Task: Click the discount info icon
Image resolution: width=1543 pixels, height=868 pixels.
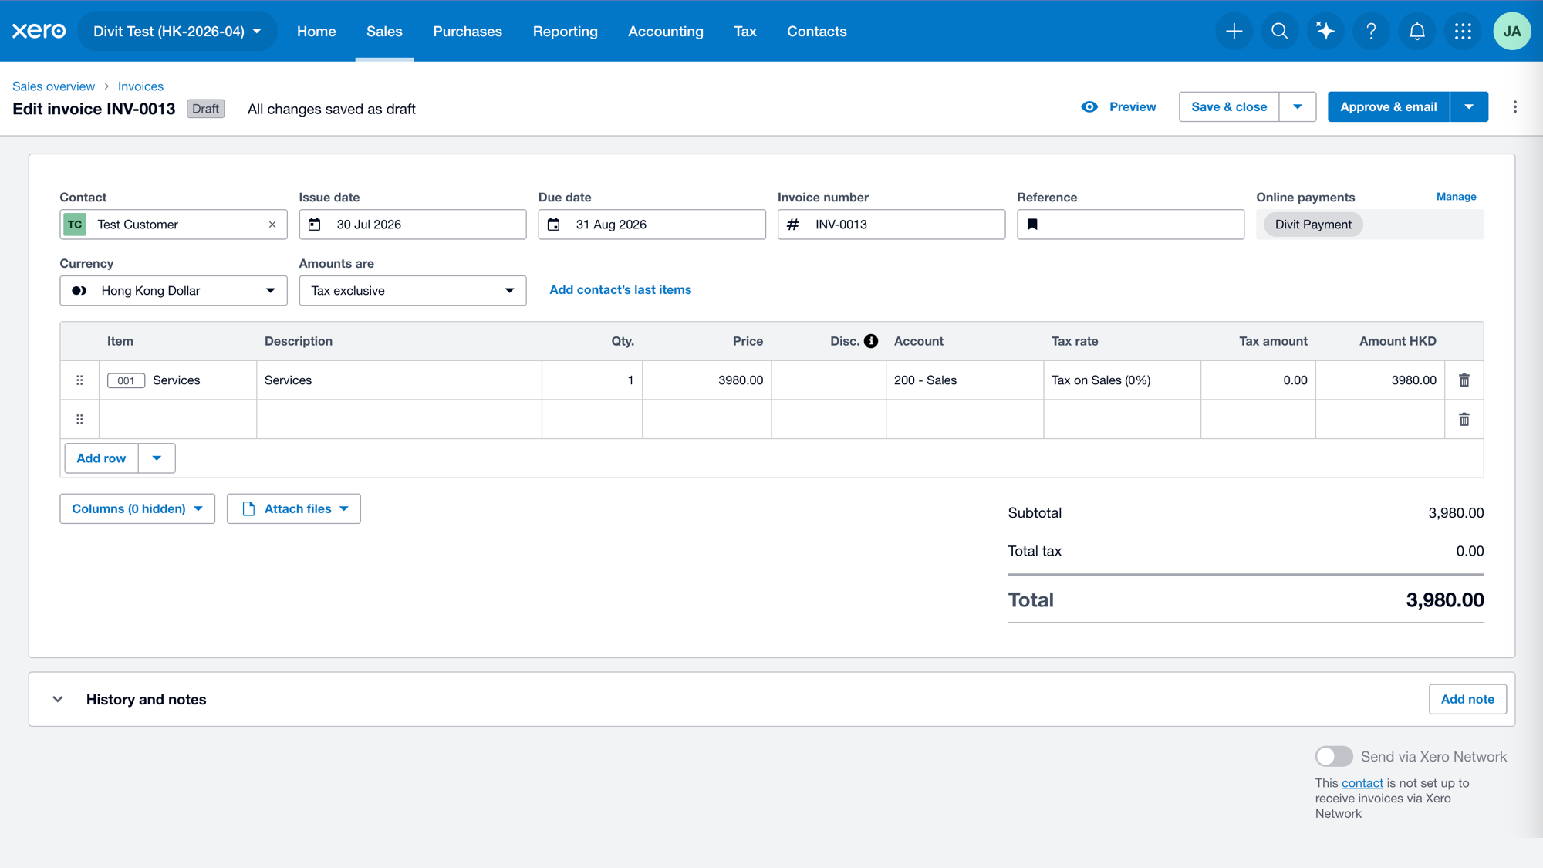Action: click(871, 341)
